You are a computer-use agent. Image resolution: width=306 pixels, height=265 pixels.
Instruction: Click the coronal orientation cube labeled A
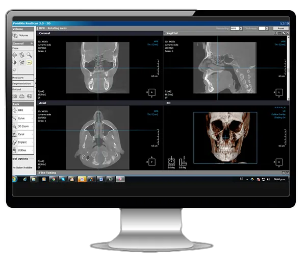pyautogui.click(x=152, y=92)
